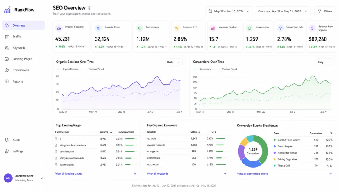340x191 pixels.
Task: Click the page icon beside /blog/keyword-research
Action: point(56,158)
